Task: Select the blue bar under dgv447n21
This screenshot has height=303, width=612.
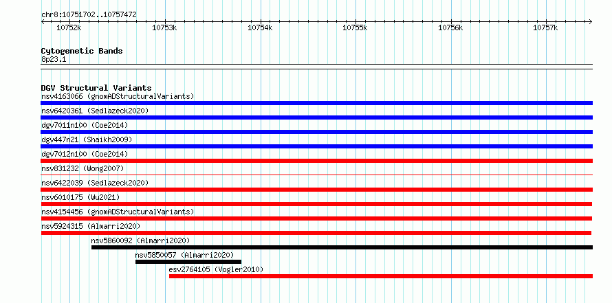Action: click(316, 146)
